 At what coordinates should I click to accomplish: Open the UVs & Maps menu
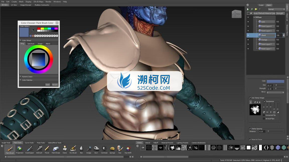point(38,2)
